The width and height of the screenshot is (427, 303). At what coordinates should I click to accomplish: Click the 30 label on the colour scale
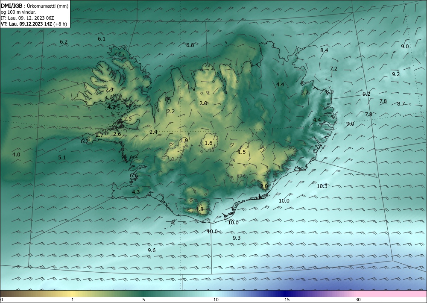point(358,300)
